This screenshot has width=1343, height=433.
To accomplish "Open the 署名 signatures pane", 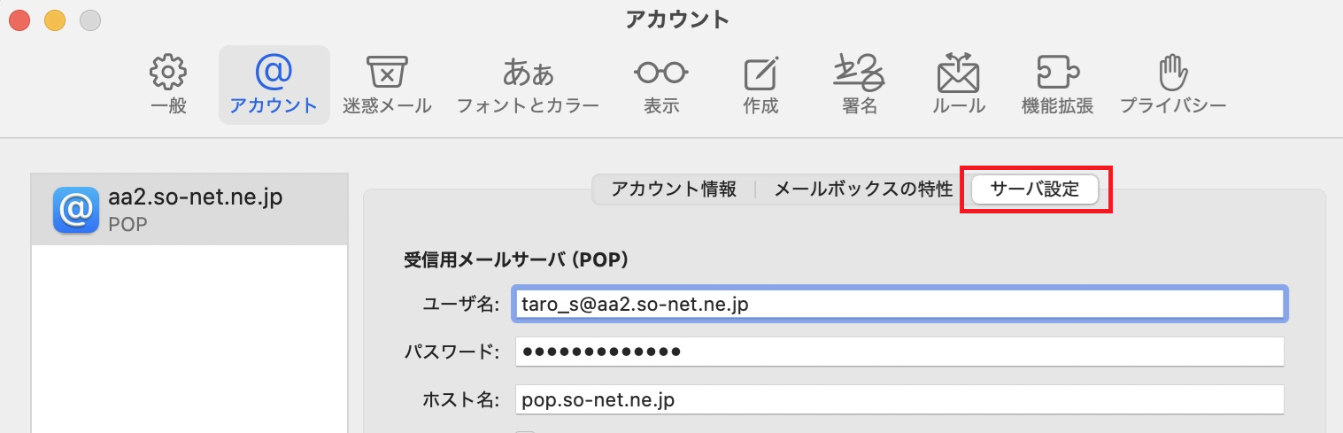I will point(859,85).
